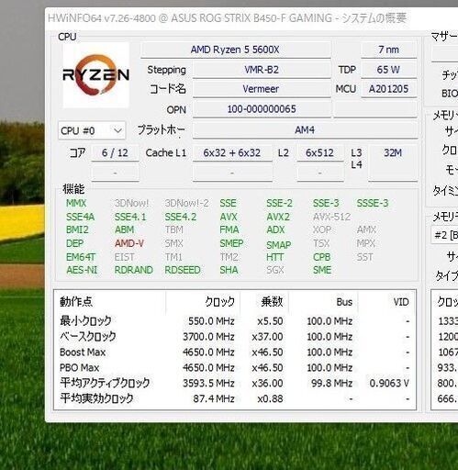
Task: Click the AES-NI feature label
Action: click(82, 270)
